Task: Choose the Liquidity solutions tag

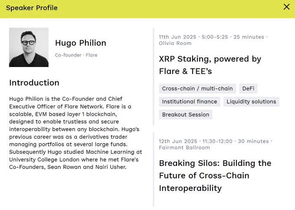Action: coord(251,102)
